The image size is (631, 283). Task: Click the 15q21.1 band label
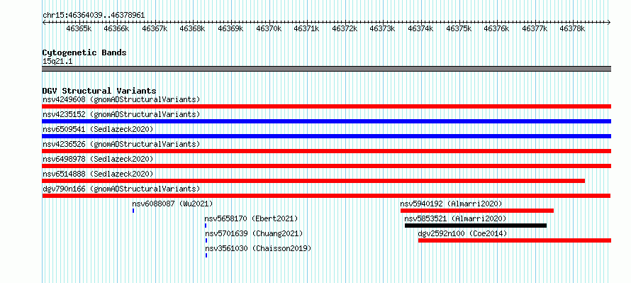(x=57, y=62)
